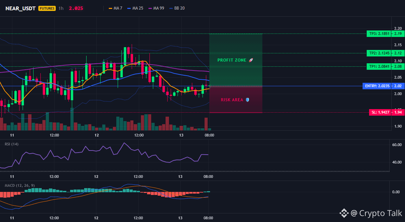Image resolution: width=405 pixels, height=222 pixels.
Task: Toggle the BB 20 legend entry
Action: 177,8
